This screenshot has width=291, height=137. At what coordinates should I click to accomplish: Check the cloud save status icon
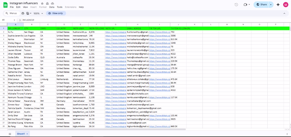(x=52, y=3)
